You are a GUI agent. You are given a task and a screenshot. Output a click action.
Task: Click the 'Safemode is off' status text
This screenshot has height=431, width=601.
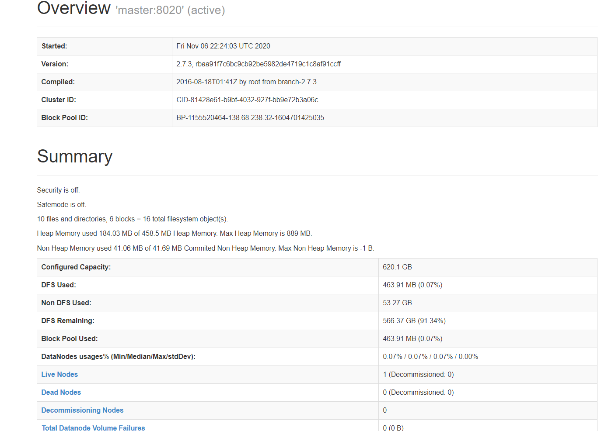[62, 204]
